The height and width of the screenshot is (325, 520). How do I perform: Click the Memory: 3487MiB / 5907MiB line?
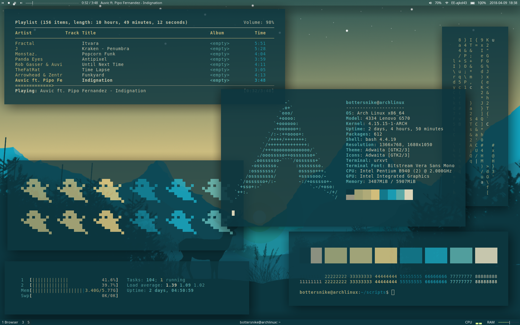point(381,181)
